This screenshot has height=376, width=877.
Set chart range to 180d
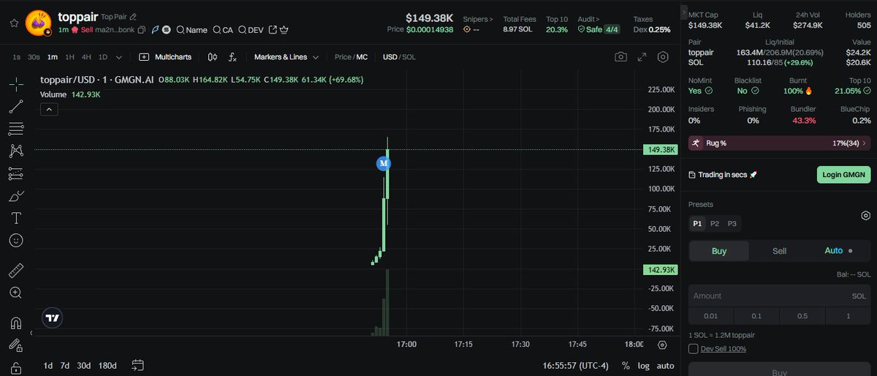coord(107,365)
